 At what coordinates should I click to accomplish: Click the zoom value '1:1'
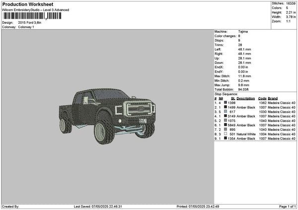tap(288, 21)
